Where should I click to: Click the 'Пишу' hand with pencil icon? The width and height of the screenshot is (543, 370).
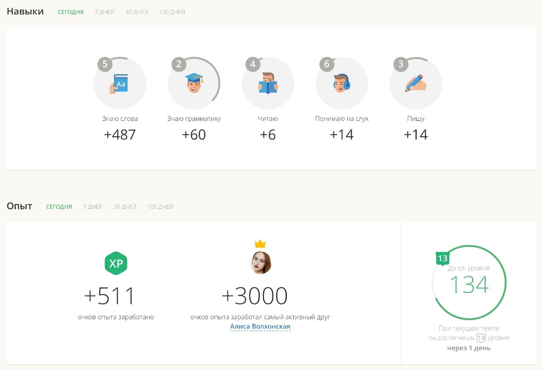pyautogui.click(x=416, y=83)
